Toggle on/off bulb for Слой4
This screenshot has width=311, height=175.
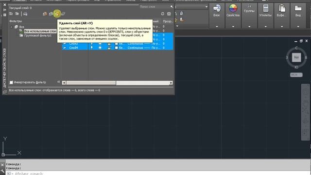click(x=91, y=48)
